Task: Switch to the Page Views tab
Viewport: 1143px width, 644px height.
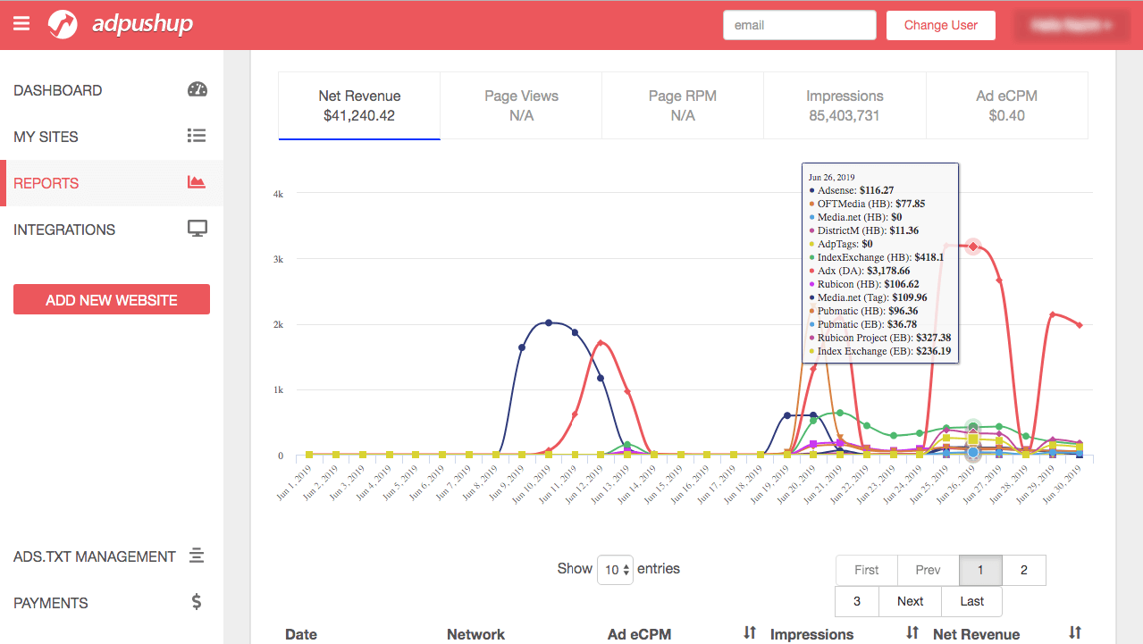Action: (x=521, y=105)
